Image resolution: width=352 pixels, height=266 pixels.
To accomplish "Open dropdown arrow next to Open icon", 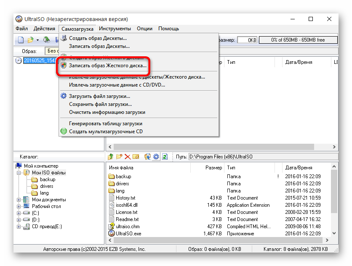I will point(37,40).
